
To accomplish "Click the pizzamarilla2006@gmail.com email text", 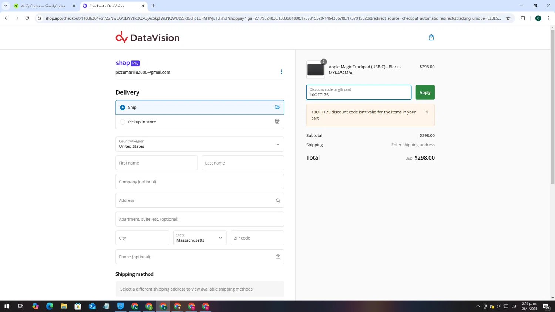I will point(143,72).
